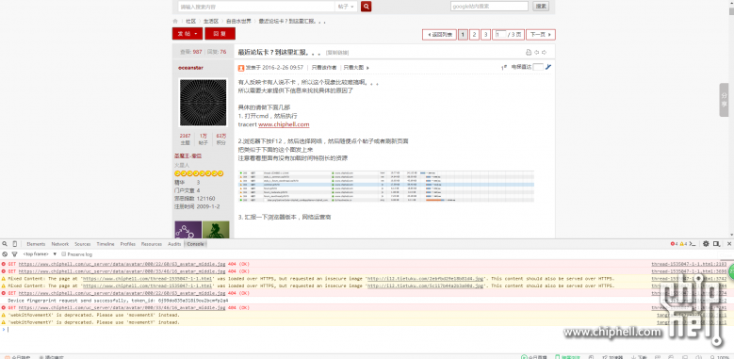Toggle Preserve log checkbox
This screenshot has width=734, height=359.
pyautogui.click(x=64, y=254)
